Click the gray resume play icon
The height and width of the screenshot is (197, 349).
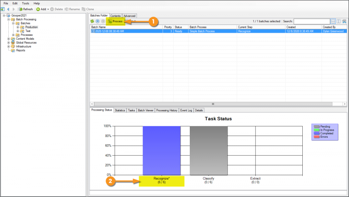pos(103,21)
